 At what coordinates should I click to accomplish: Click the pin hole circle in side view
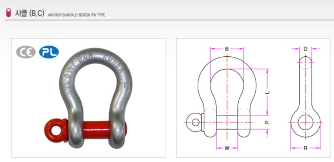(305, 122)
